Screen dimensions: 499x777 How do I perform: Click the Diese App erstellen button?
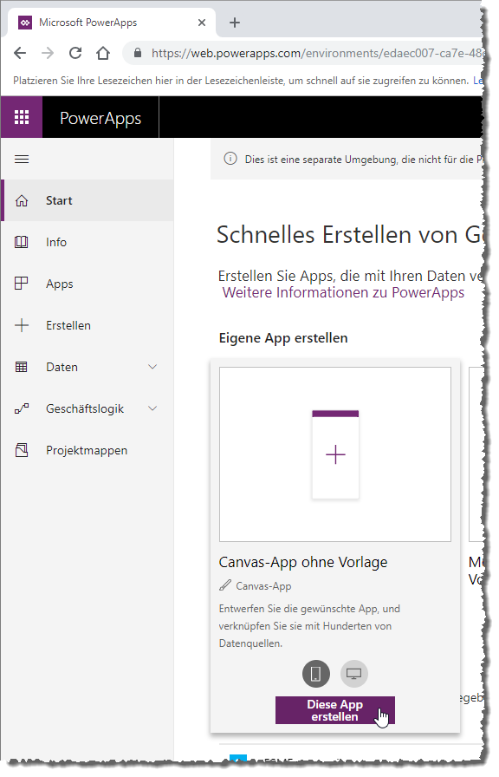pyautogui.click(x=335, y=710)
